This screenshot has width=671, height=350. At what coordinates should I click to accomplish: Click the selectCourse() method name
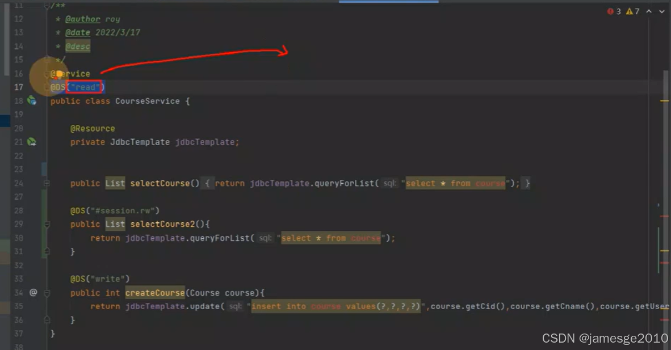point(165,183)
